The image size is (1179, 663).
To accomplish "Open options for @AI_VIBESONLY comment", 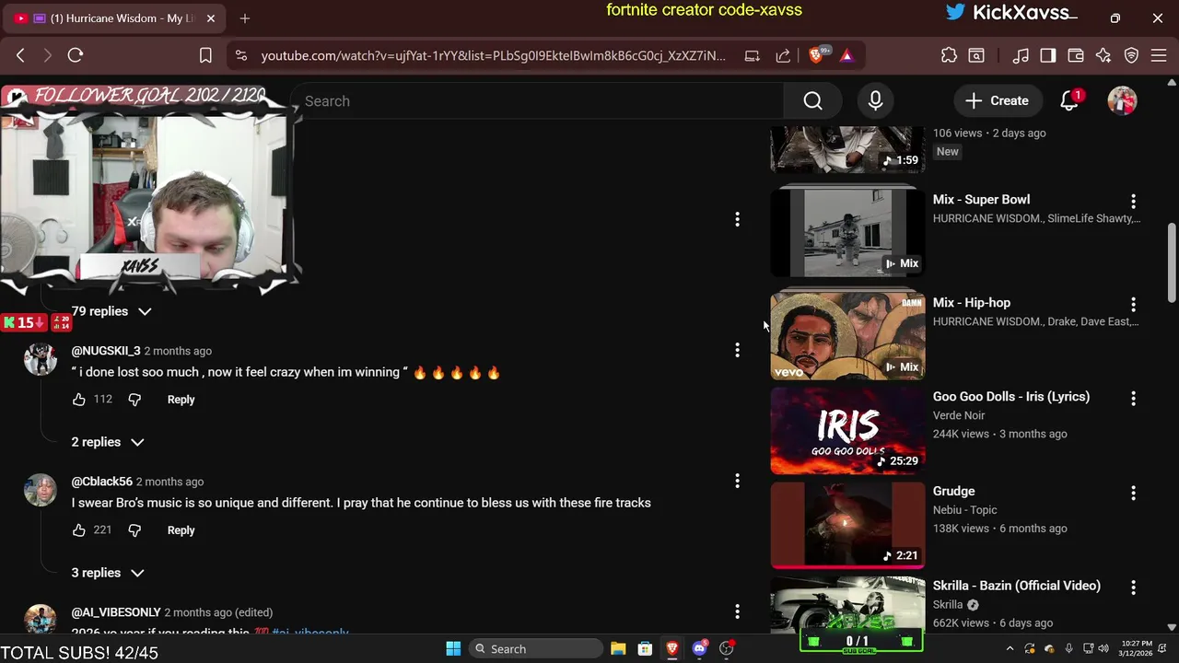I will tap(737, 611).
